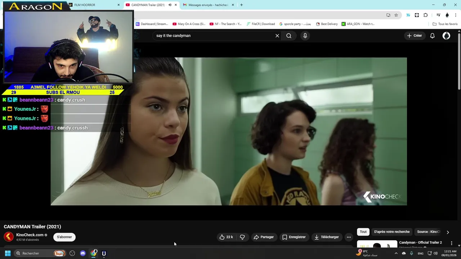Image resolution: width=461 pixels, height=259 pixels.
Task: Open a new browser tab
Action: tap(241, 5)
